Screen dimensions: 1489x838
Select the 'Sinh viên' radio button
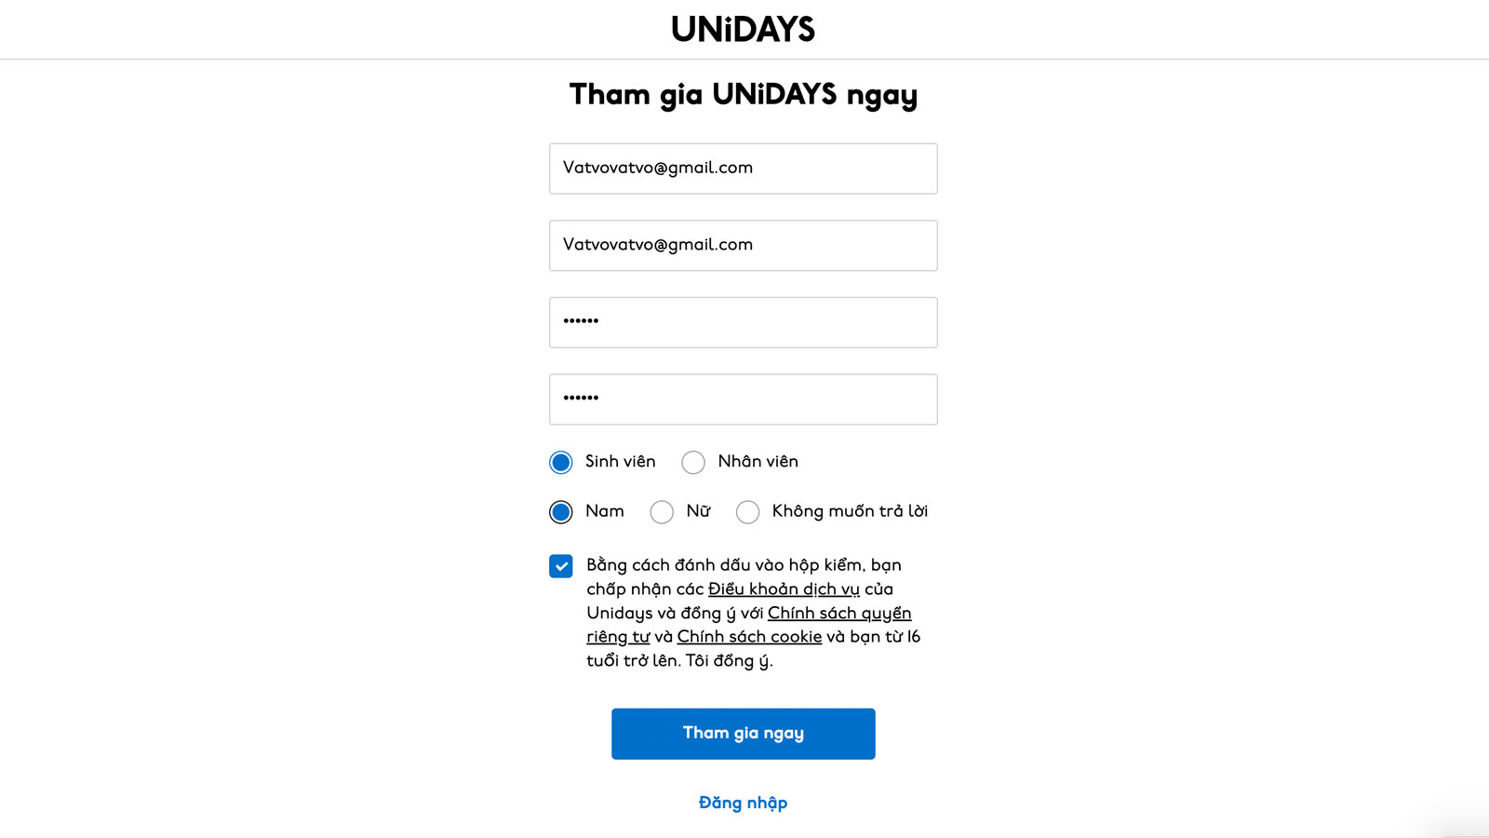point(561,463)
